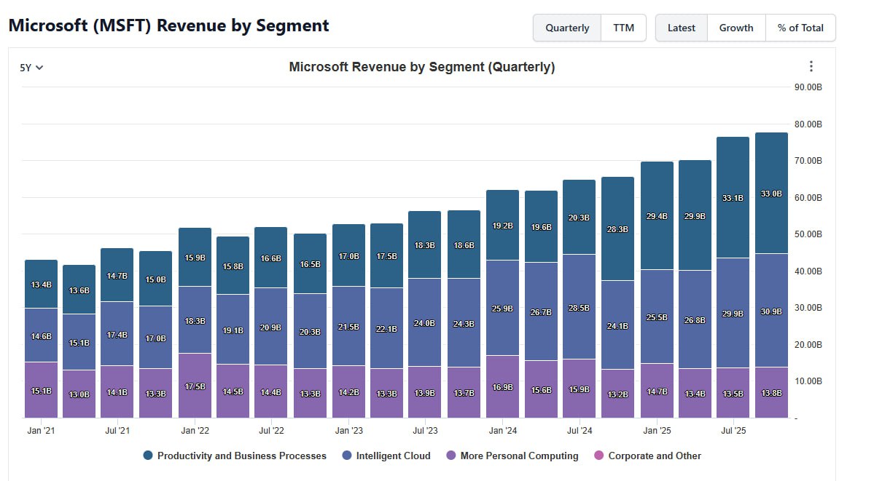Switch to TTM view

pyautogui.click(x=623, y=28)
